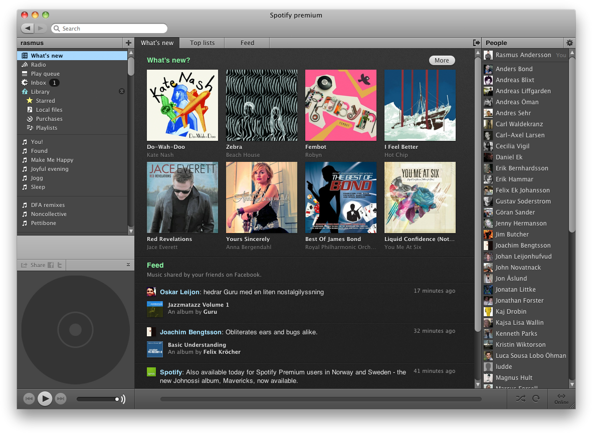Open the Feed tab
Image resolution: width=592 pixels, height=433 pixels.
(x=247, y=43)
